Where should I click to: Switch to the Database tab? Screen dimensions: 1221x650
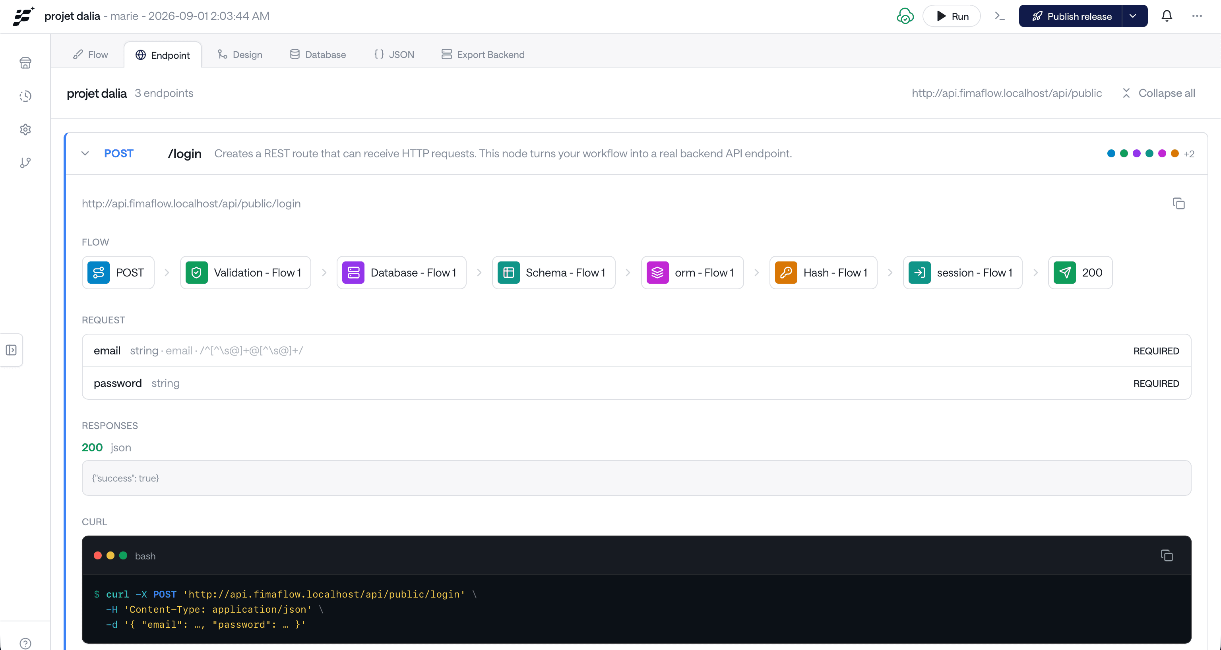pyautogui.click(x=318, y=54)
